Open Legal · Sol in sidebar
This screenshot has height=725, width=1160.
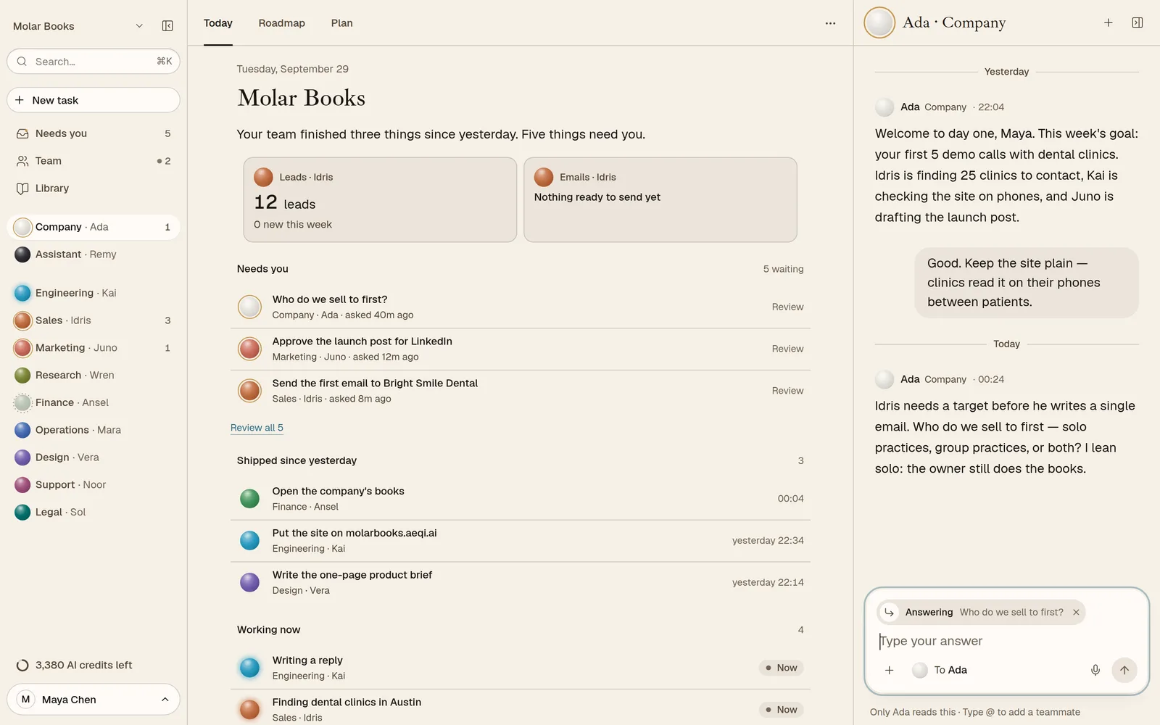[x=94, y=513]
